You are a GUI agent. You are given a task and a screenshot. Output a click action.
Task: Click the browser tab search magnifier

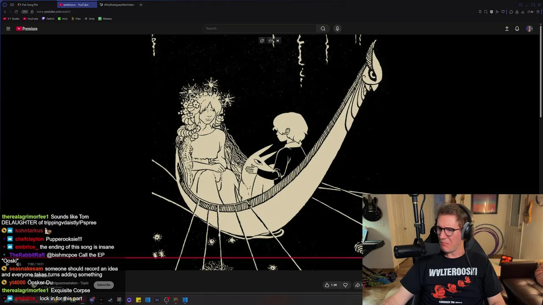tap(521, 5)
